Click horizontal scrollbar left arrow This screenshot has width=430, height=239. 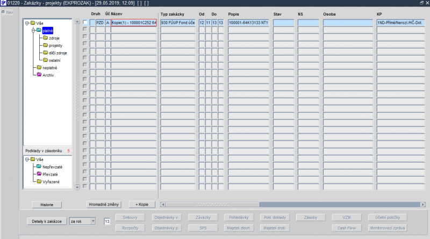(x=163, y=205)
